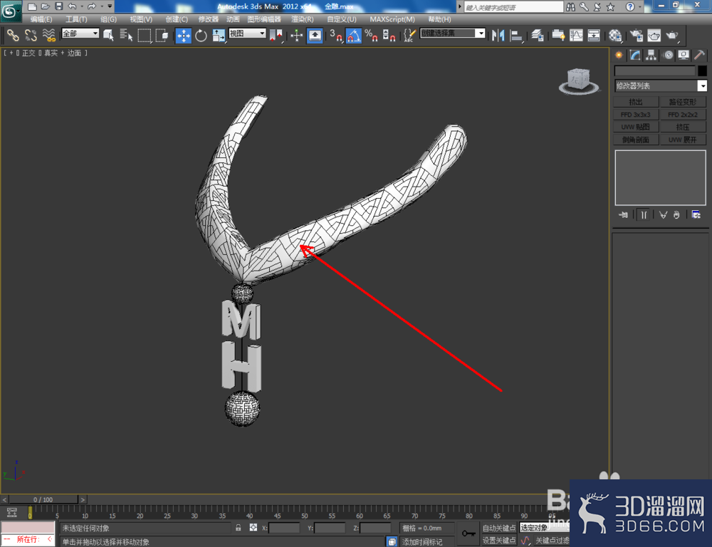This screenshot has width=712, height=547.
Task: Click the 挤出 modifier button
Action: point(636,102)
